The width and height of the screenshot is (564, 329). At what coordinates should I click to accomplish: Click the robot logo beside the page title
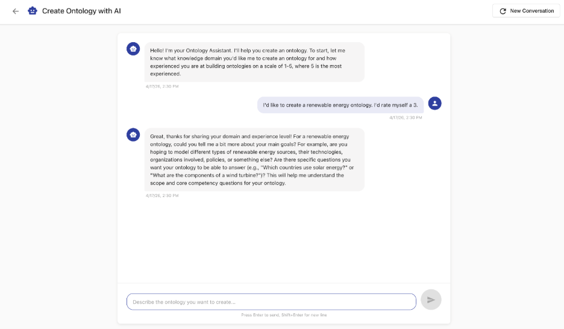pyautogui.click(x=33, y=11)
